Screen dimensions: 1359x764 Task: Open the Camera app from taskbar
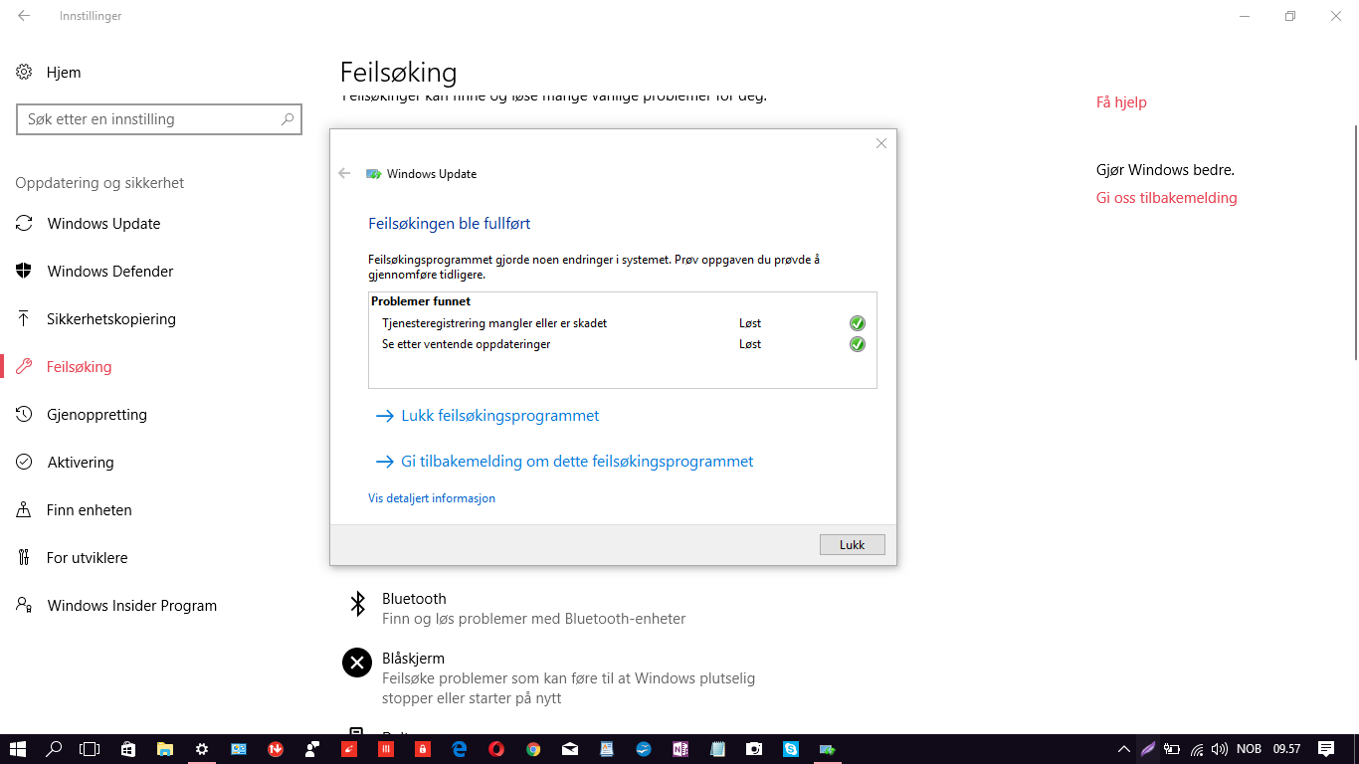[x=754, y=749]
